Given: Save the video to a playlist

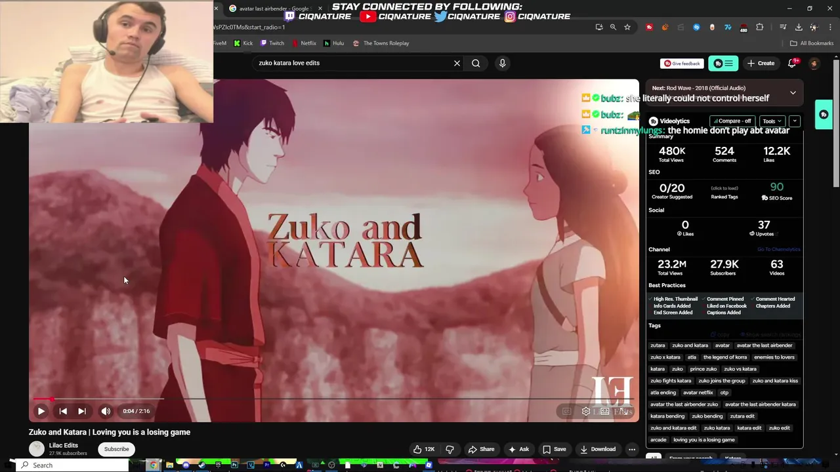Looking at the screenshot, I should (554, 449).
